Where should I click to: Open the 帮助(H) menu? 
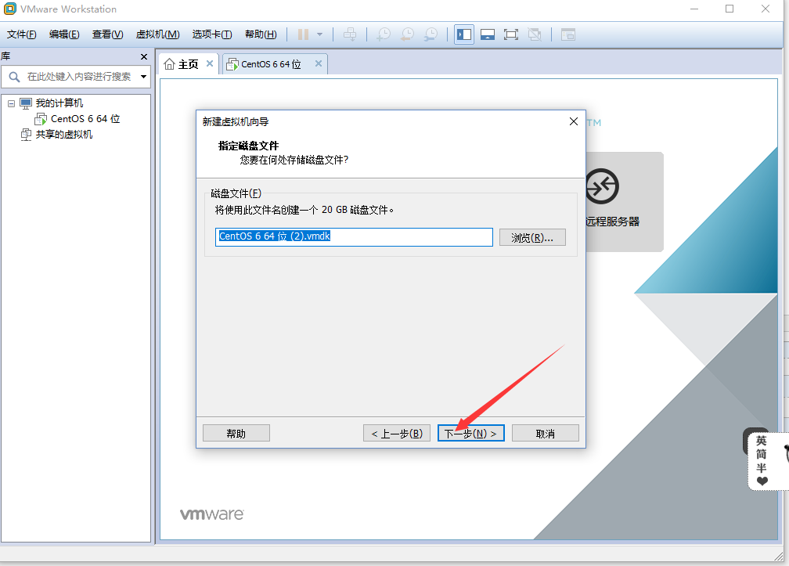pyautogui.click(x=261, y=34)
